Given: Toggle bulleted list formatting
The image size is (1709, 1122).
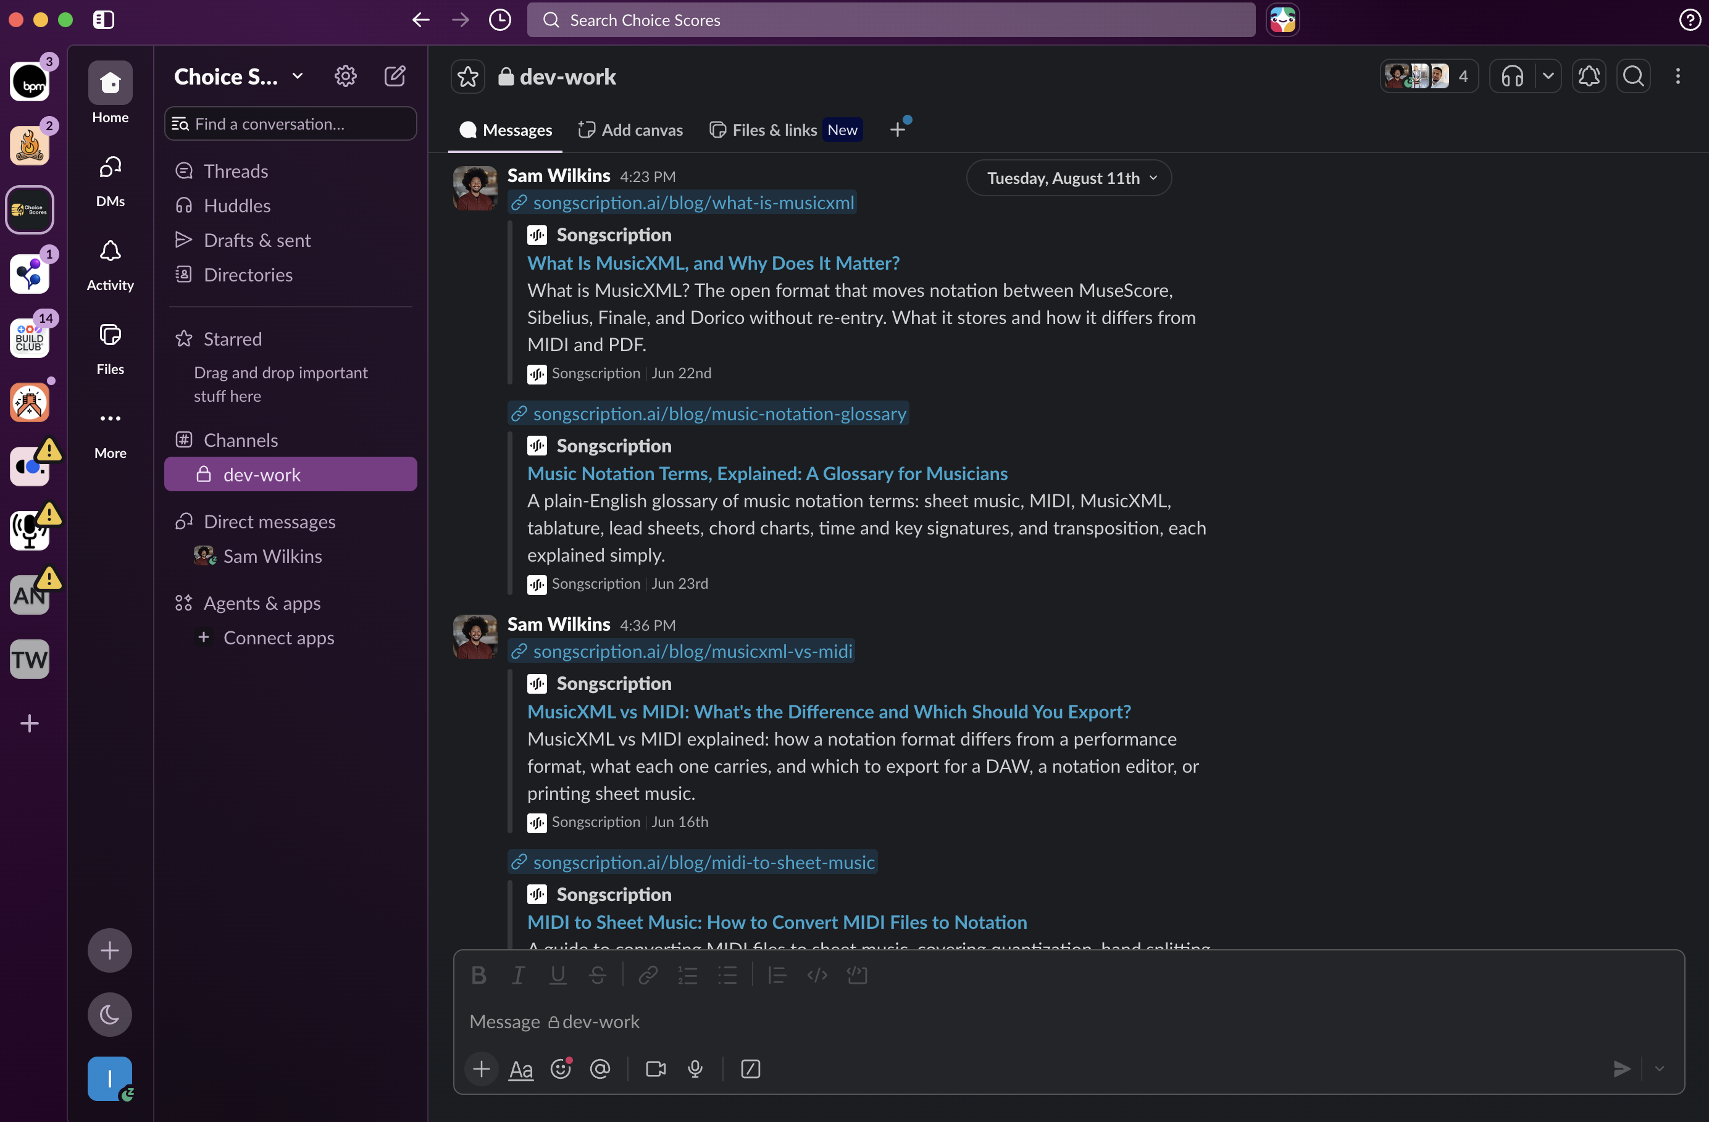Looking at the screenshot, I should (x=727, y=976).
